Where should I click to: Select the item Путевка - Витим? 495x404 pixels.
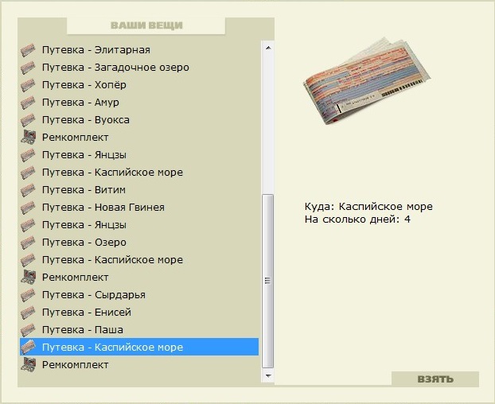(139, 190)
